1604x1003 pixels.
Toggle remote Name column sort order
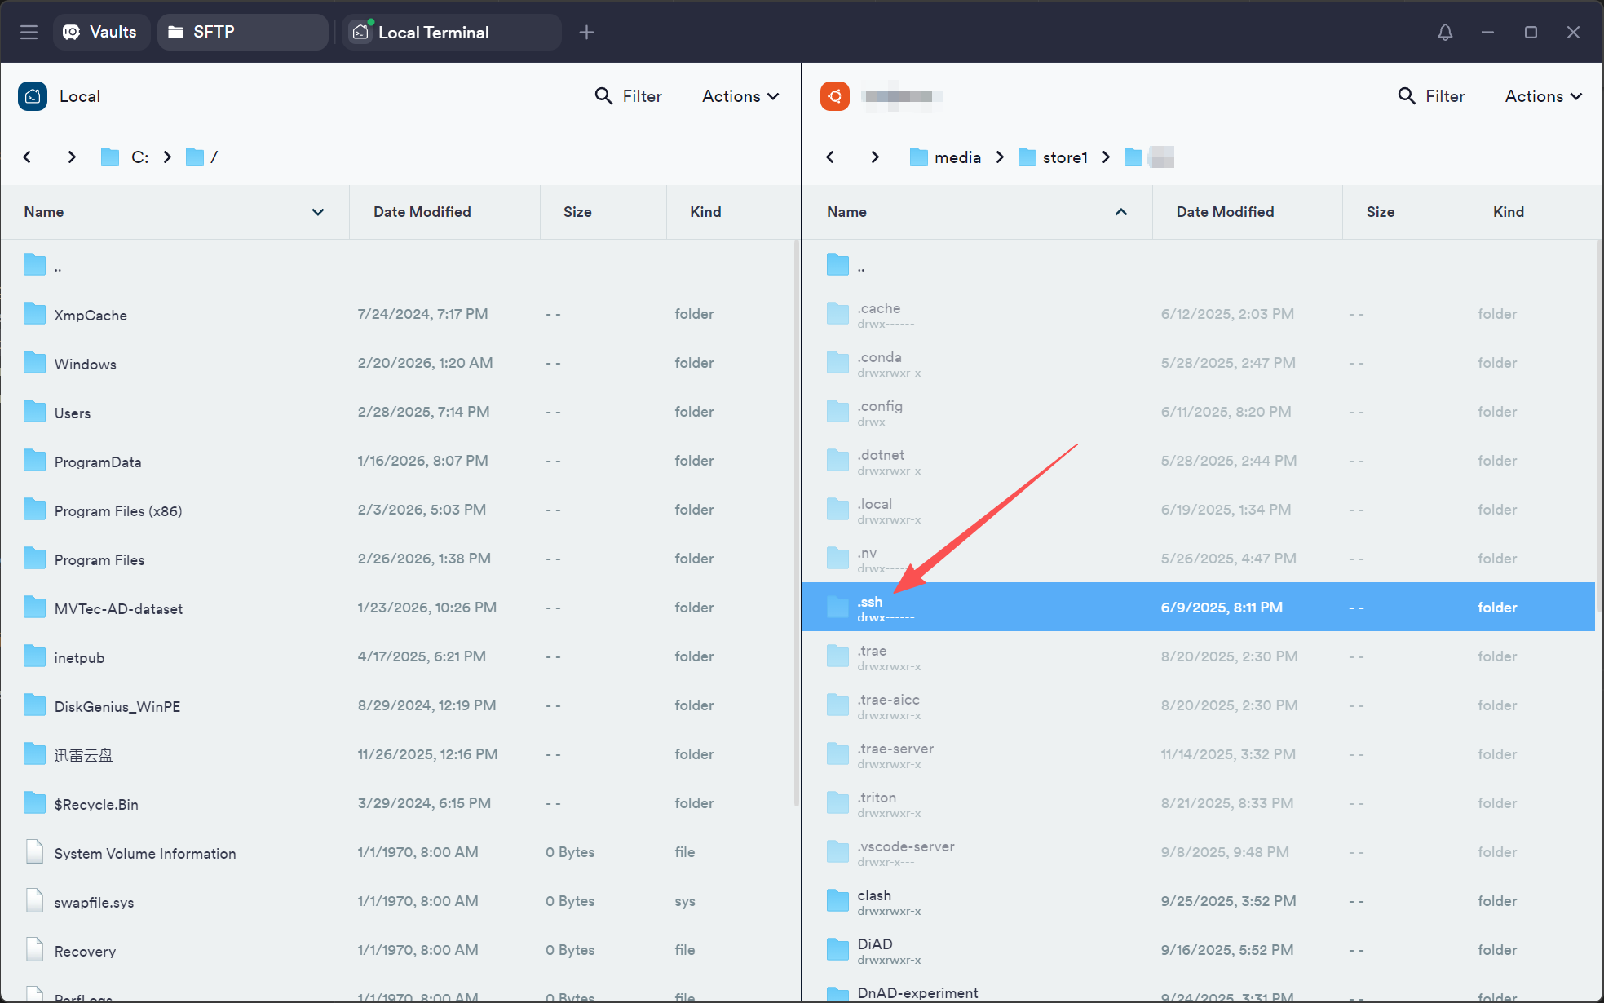pos(1121,212)
